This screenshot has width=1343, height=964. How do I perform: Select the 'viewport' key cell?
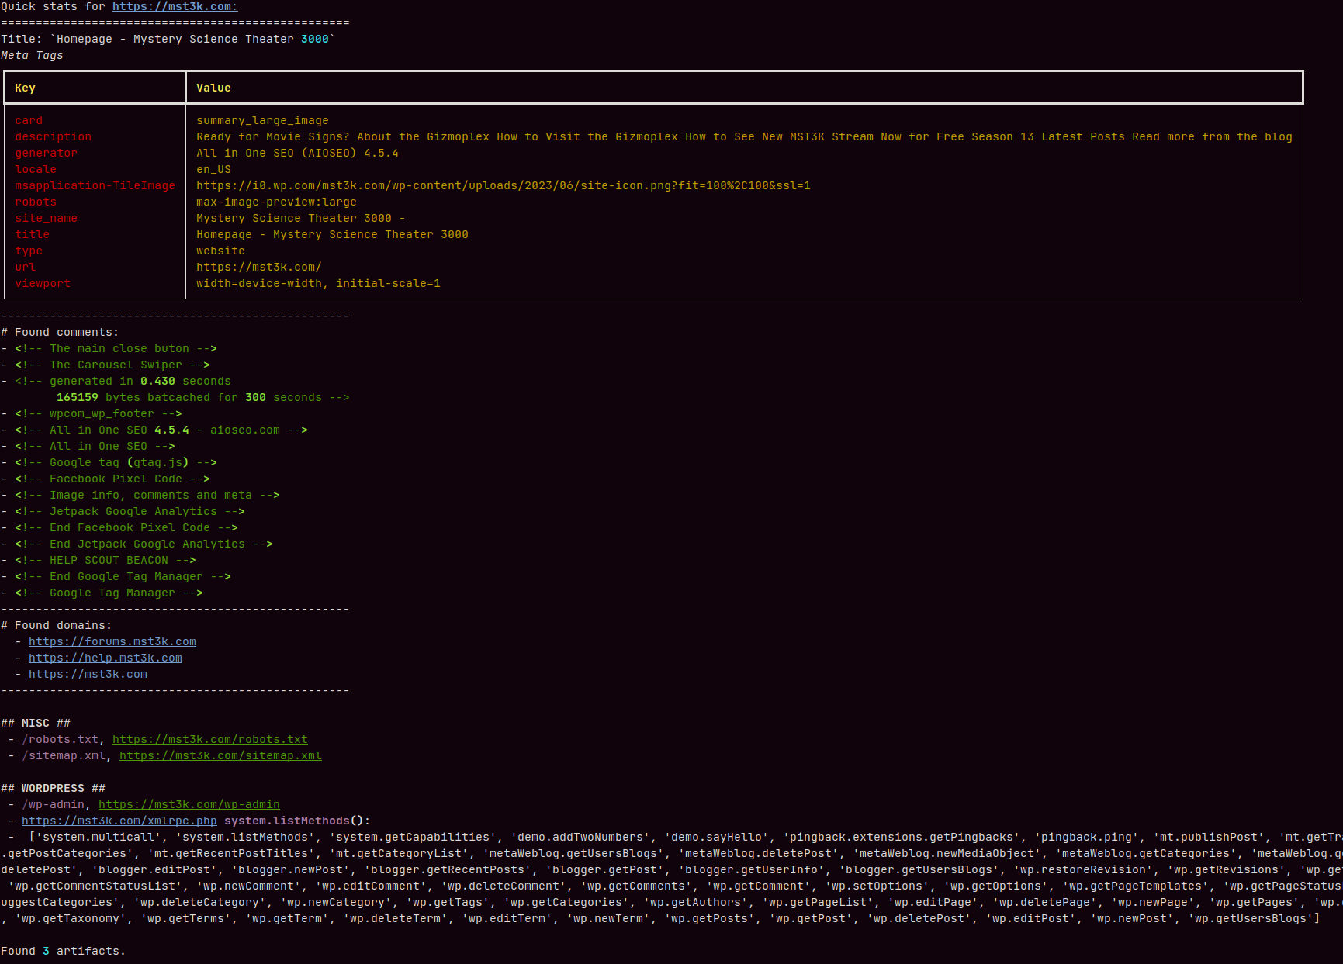coord(43,283)
